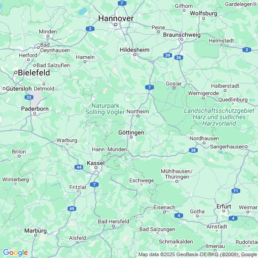The width and height of the screenshot is (258, 258).
Task: Select the Mühlhausen/Thüringen label
Action: (x=177, y=174)
